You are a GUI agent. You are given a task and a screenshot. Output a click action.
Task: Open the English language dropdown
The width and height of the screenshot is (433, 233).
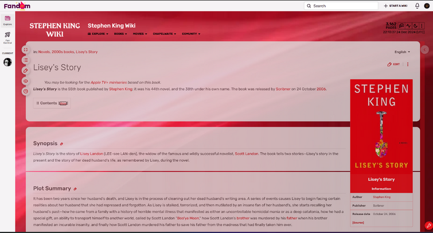(402, 52)
